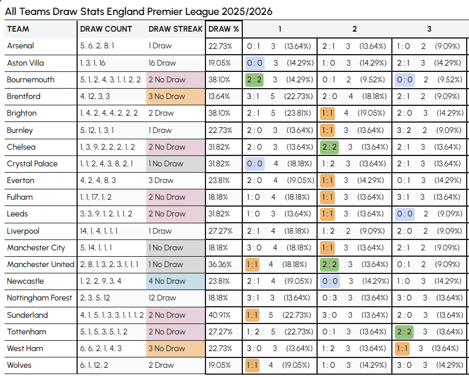Click Aston Villa's 16 Draw streak cell
Image resolution: width=469 pixels, height=377 pixels.
pyautogui.click(x=162, y=63)
